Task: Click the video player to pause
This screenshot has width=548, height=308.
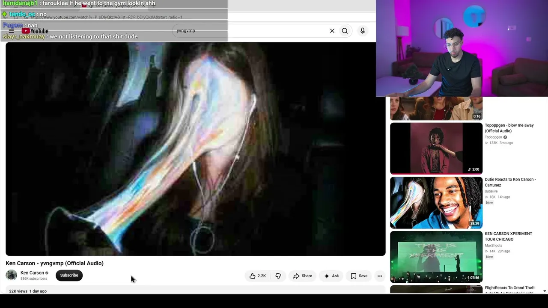Action: 195,149
